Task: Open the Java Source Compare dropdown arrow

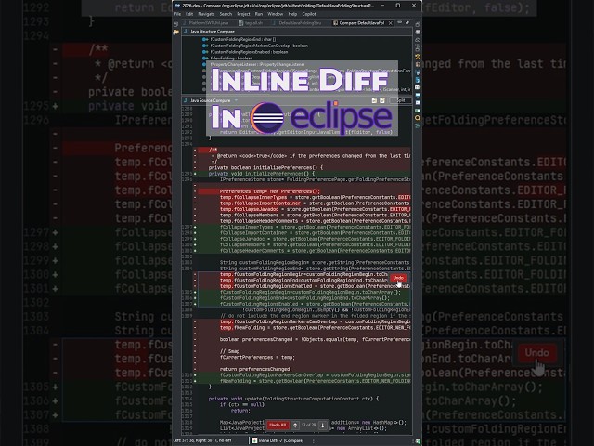Action: pos(236,100)
